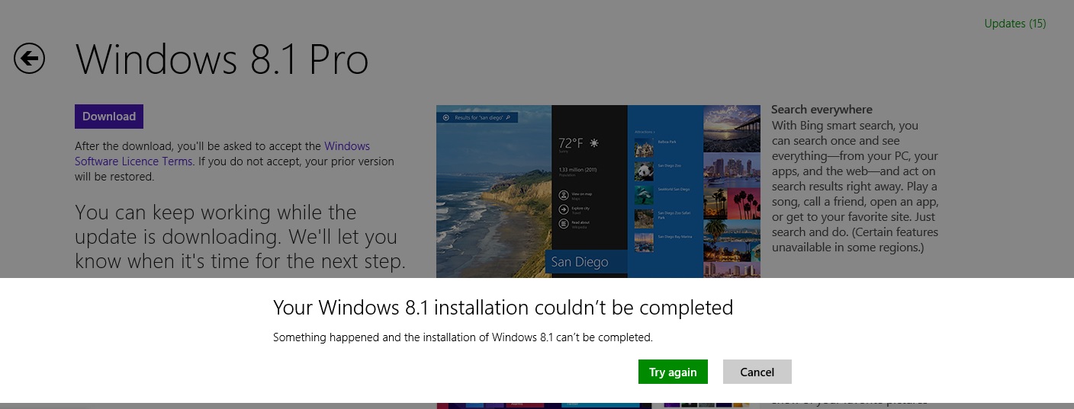Click the Windows 8.1 Pro title

click(x=222, y=59)
